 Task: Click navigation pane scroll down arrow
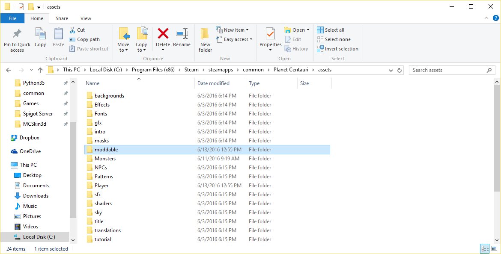[x=72, y=240]
